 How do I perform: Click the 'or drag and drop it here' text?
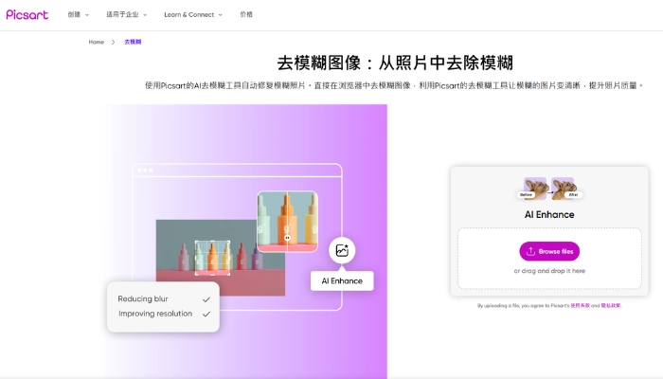pyautogui.click(x=549, y=271)
